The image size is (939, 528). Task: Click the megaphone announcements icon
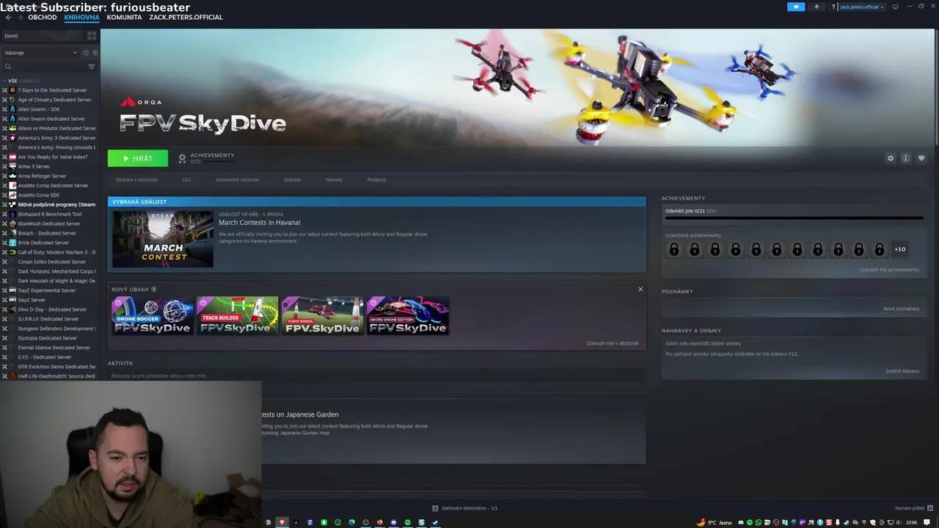pos(796,7)
